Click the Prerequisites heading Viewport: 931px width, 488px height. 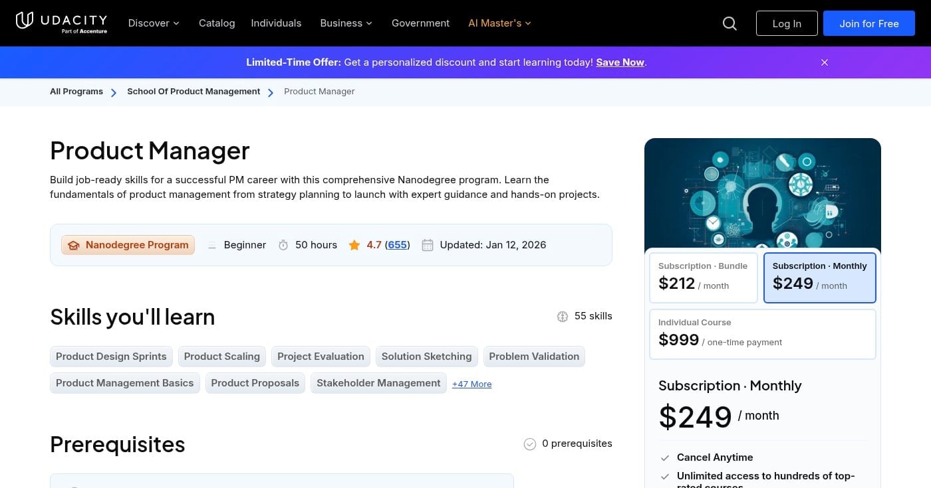tap(118, 444)
